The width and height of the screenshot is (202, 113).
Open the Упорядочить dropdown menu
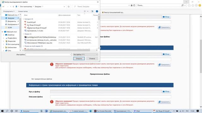coord(9,11)
